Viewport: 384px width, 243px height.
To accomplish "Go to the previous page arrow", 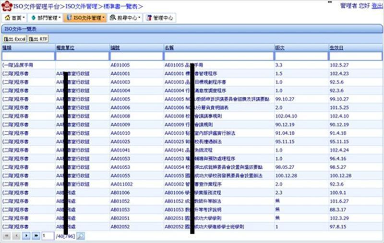I will pyautogui.click(x=16, y=236).
